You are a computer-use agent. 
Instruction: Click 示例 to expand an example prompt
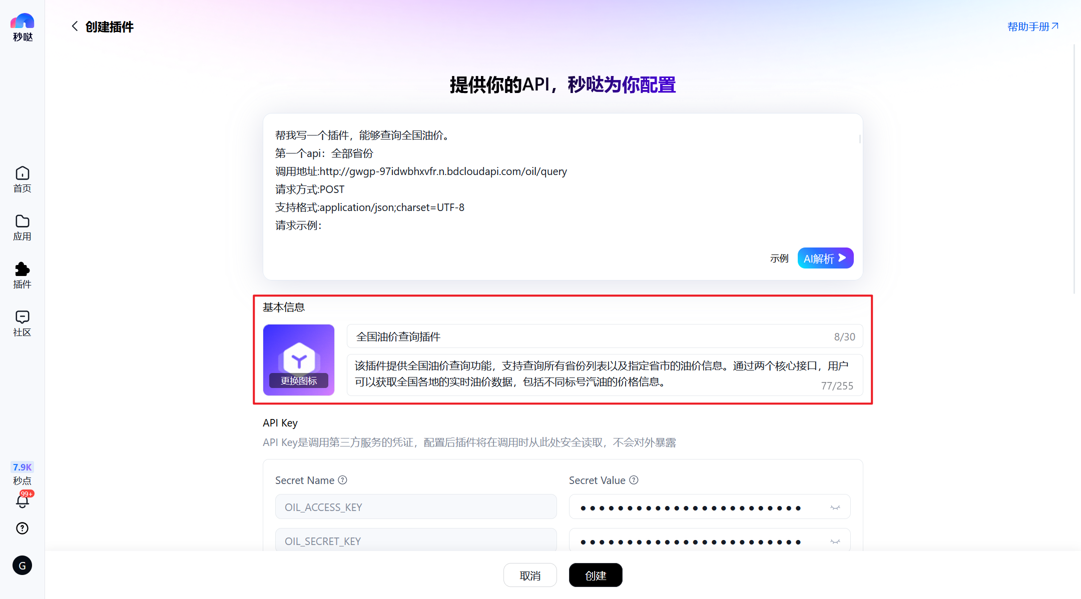coord(779,258)
